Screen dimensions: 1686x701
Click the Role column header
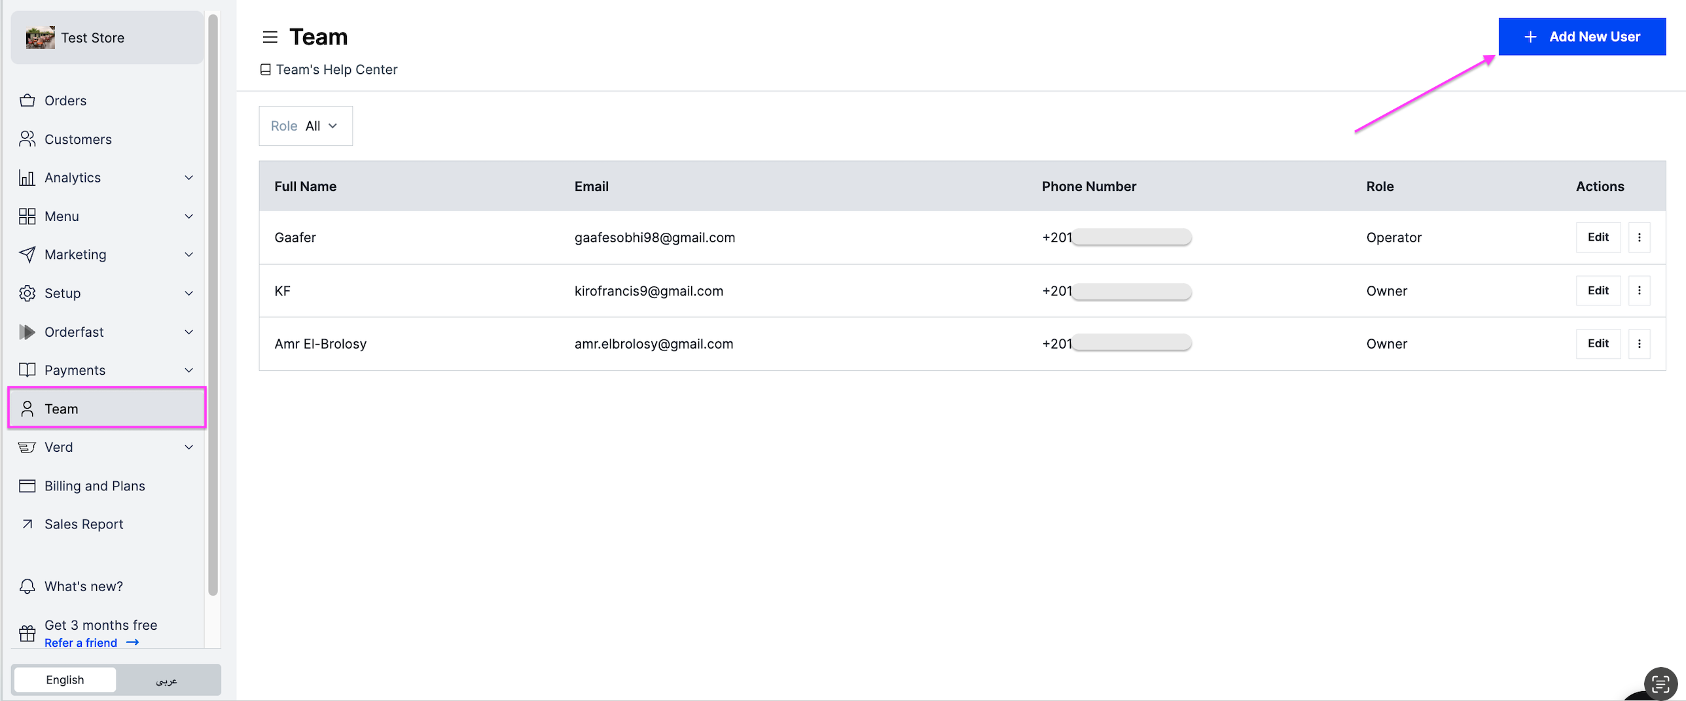pos(1380,186)
